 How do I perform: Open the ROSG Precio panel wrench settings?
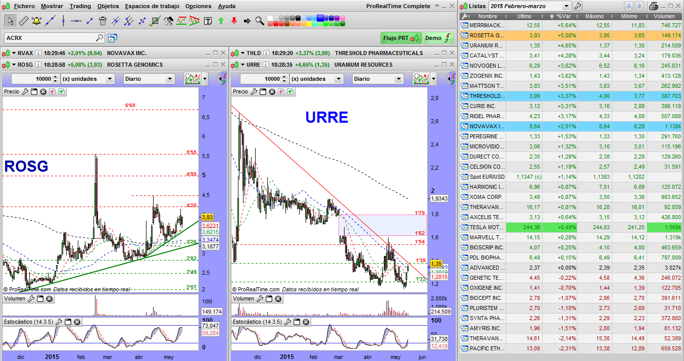pos(25,91)
